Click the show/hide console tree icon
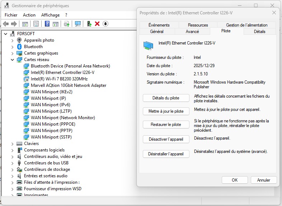 pyautogui.click(x=25, y=24)
